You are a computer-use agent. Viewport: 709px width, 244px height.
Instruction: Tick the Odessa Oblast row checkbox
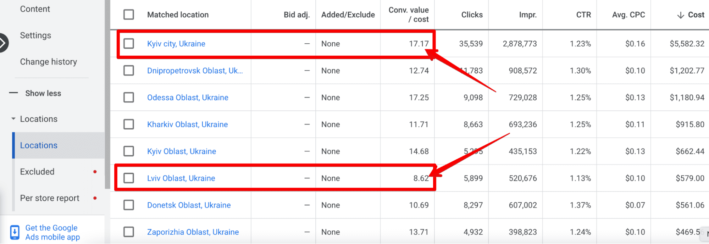coord(129,98)
